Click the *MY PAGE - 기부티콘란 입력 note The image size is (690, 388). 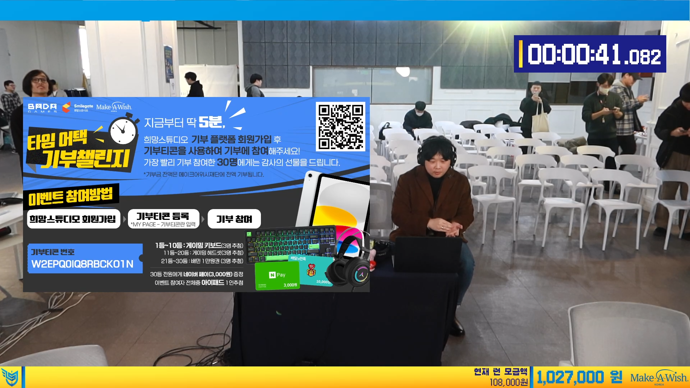(x=163, y=224)
